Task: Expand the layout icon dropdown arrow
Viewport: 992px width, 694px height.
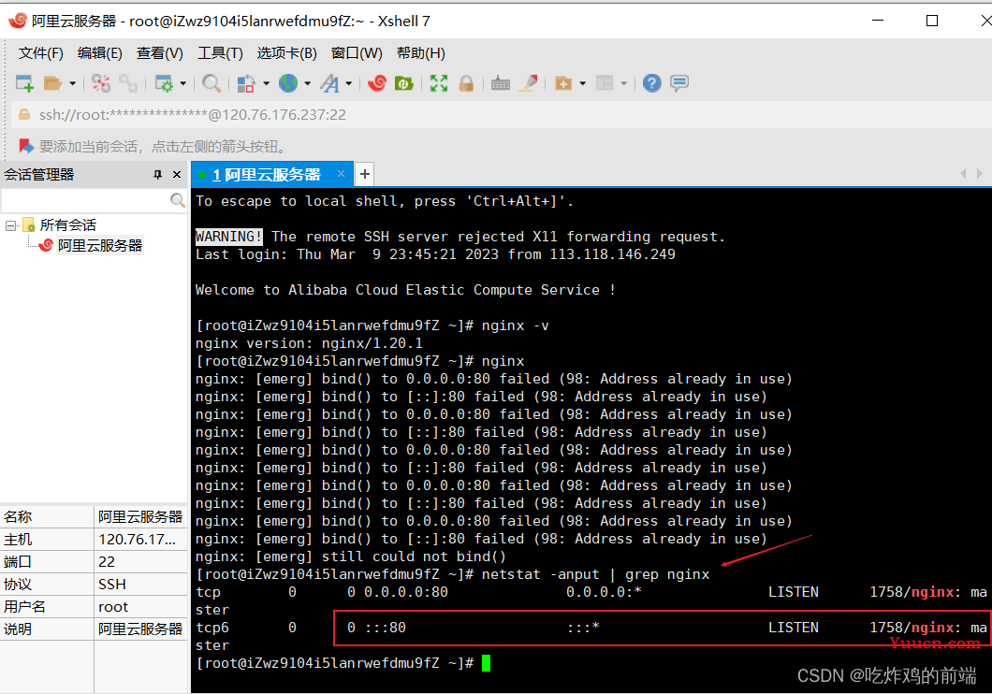Action: tap(624, 83)
